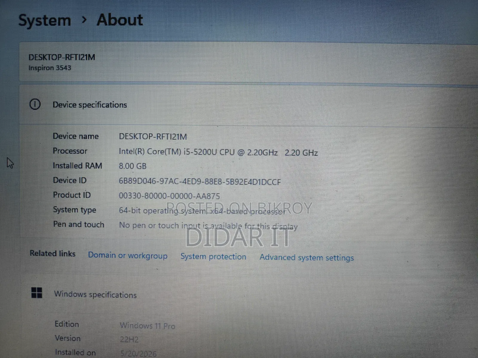Select the Installed RAM value 8.00 GB

pyautogui.click(x=133, y=166)
